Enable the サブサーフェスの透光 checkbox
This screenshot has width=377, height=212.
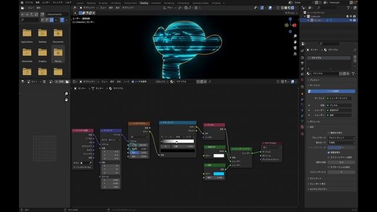click(x=329, y=167)
